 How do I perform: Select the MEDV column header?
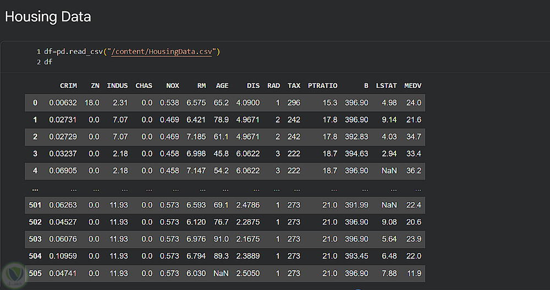413,86
